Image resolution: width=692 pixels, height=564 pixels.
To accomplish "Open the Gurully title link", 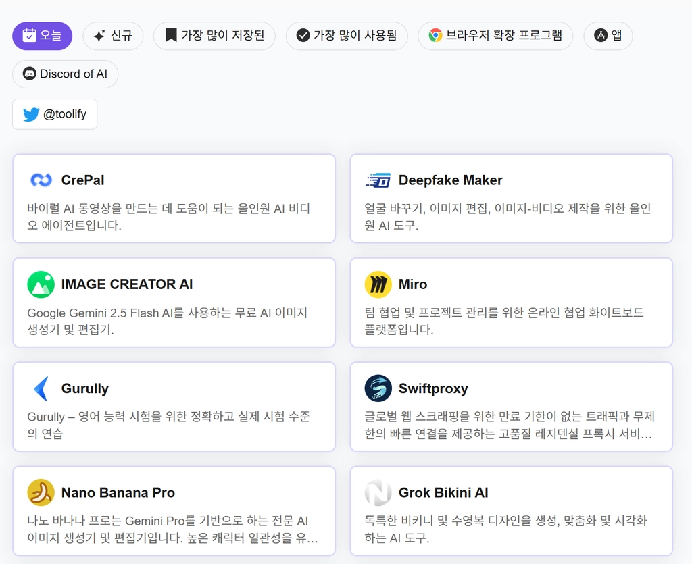I will point(84,388).
